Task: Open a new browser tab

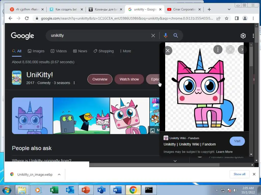Action: (x=209, y=9)
